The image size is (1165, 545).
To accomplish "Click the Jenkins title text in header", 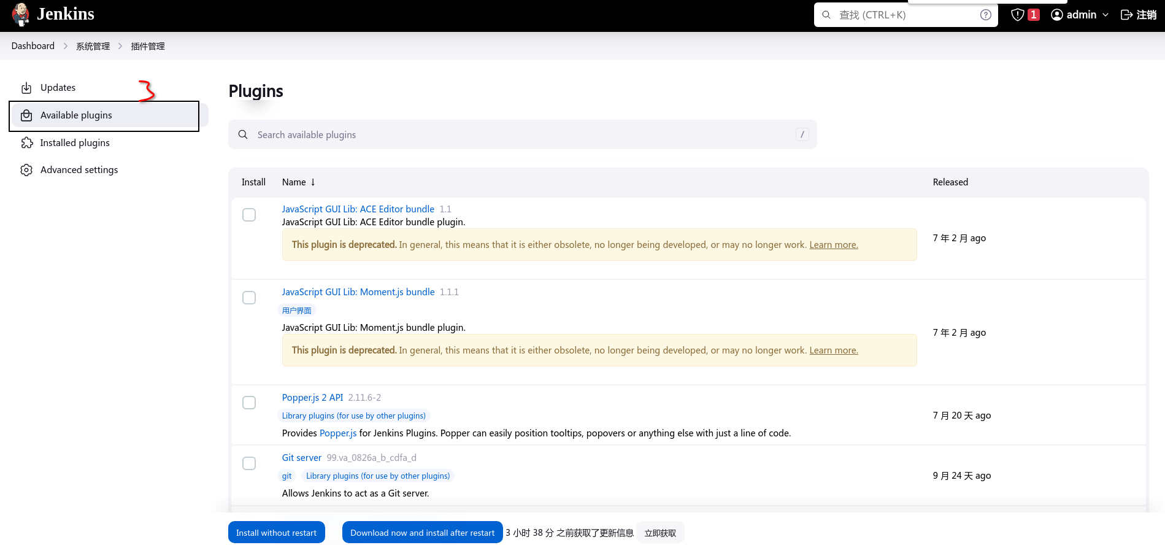I will pos(66,14).
